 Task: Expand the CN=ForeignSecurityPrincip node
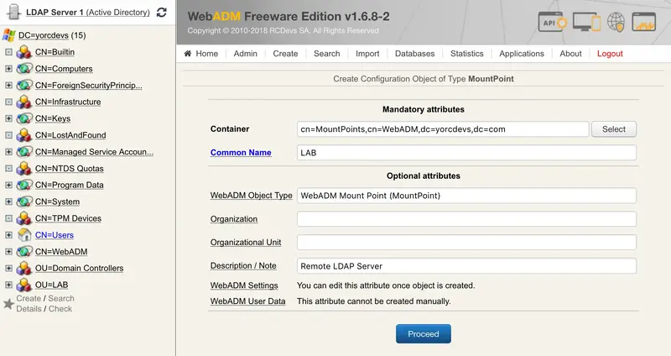click(x=8, y=86)
